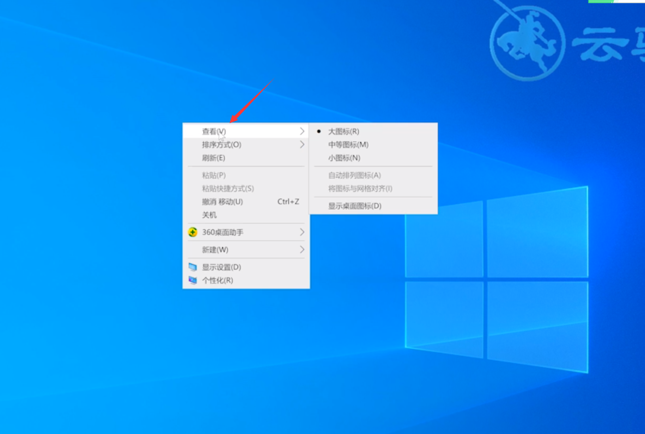Viewport: 645px width, 434px height.
Task: Toggle 自动排列图标(A) auto arrange
Action: (x=373, y=175)
